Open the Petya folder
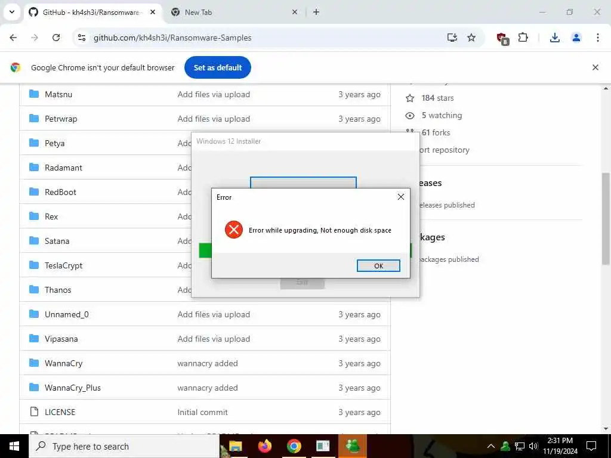The height and width of the screenshot is (458, 611). click(x=54, y=143)
